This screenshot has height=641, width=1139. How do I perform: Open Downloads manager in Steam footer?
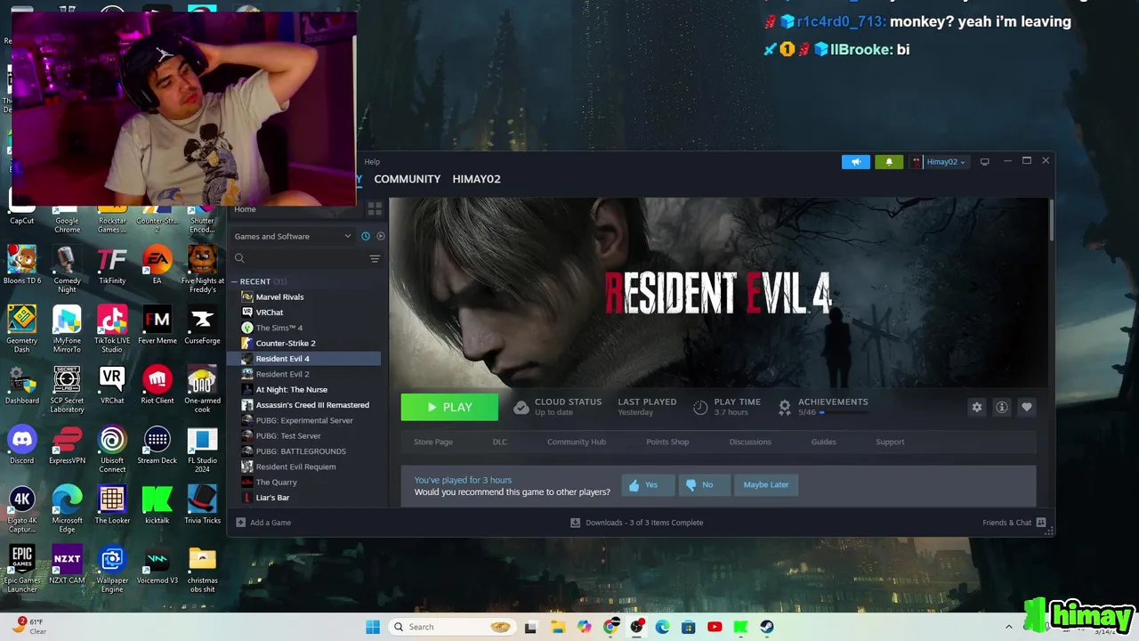click(637, 523)
